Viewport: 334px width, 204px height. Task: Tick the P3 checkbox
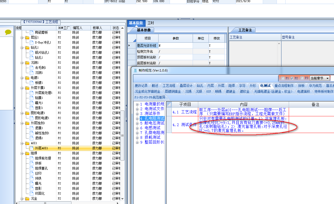click(302, 78)
